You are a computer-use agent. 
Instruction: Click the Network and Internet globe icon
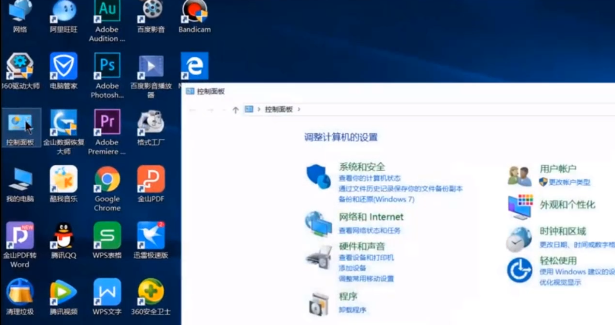pyautogui.click(x=318, y=224)
